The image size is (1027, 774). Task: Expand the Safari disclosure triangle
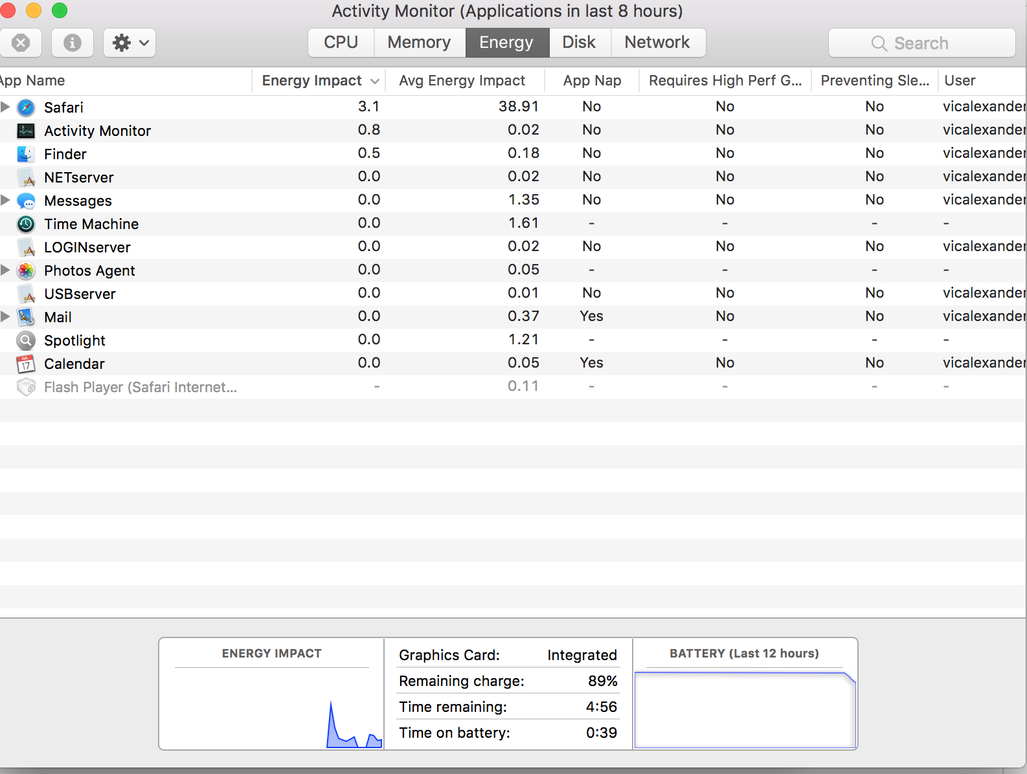(5, 107)
